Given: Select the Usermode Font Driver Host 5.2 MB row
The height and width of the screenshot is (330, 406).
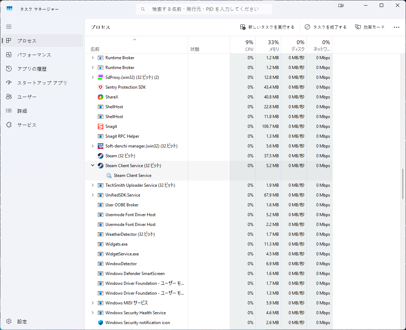Looking at the screenshot, I should click(x=209, y=215).
